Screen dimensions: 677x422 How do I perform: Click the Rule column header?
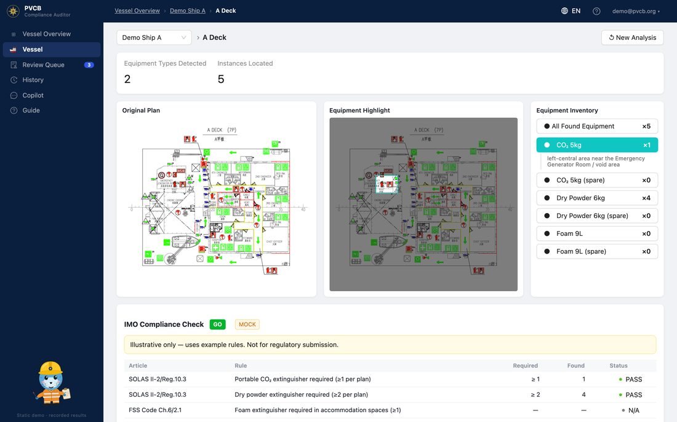click(x=241, y=365)
